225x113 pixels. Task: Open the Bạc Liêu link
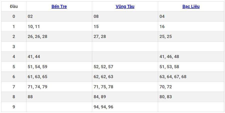click(191, 6)
